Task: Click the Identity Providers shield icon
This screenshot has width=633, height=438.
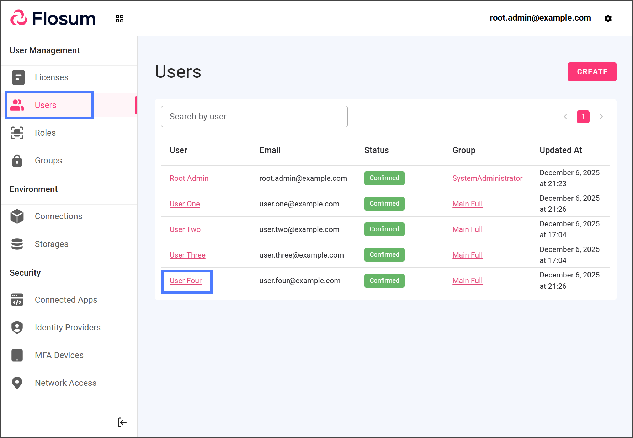Action: click(x=17, y=328)
